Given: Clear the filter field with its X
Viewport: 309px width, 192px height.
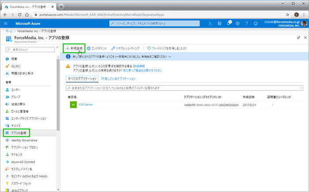Looking at the screenshot, I should (300, 88).
